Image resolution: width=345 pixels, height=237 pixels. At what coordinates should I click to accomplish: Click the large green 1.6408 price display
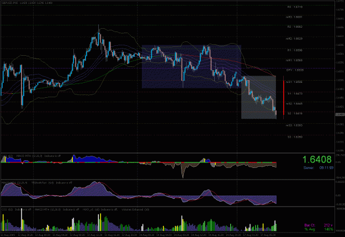coord(317,160)
